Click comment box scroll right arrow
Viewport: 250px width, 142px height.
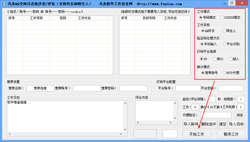coord(171,123)
